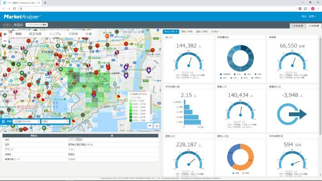Zoom out on the map
Image resolution: width=322 pixels, height=181 pixels.
tap(5, 41)
